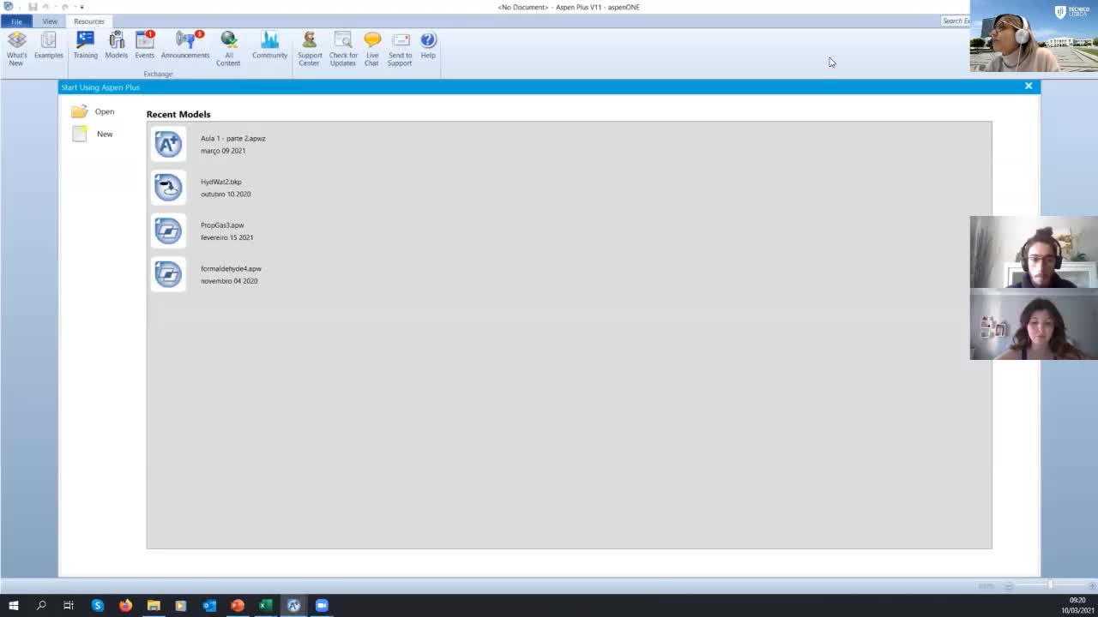Click the Save icon in quick access toolbar
The image size is (1098, 617).
point(33,7)
